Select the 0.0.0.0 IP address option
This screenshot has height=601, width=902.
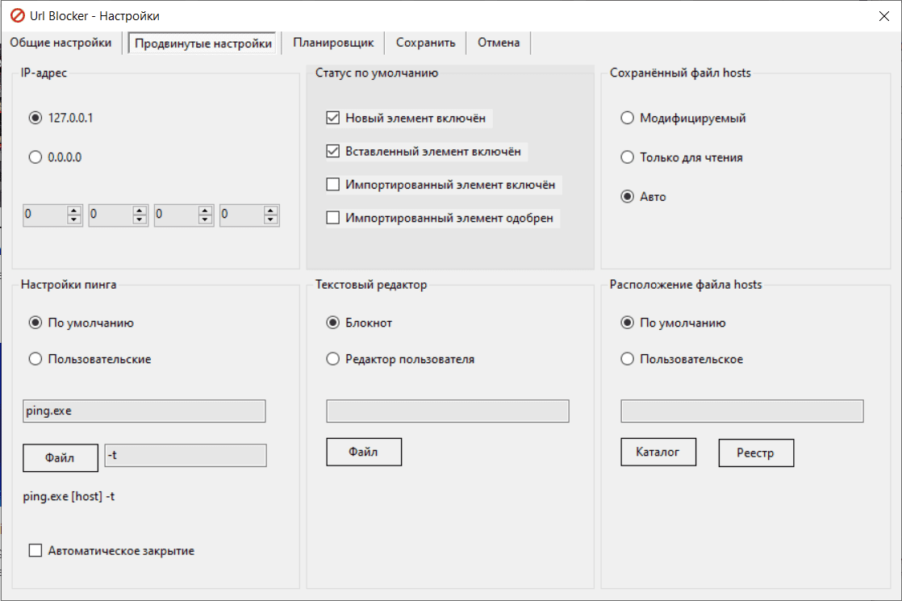tap(35, 157)
